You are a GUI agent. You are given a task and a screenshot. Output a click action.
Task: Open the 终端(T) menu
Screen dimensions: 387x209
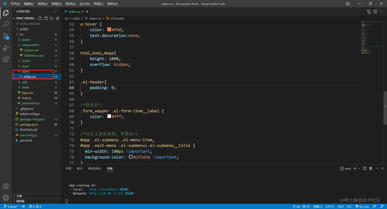98,4
